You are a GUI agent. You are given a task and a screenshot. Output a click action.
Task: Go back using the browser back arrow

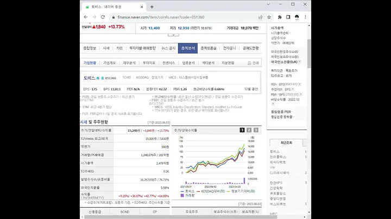tap(86, 17)
